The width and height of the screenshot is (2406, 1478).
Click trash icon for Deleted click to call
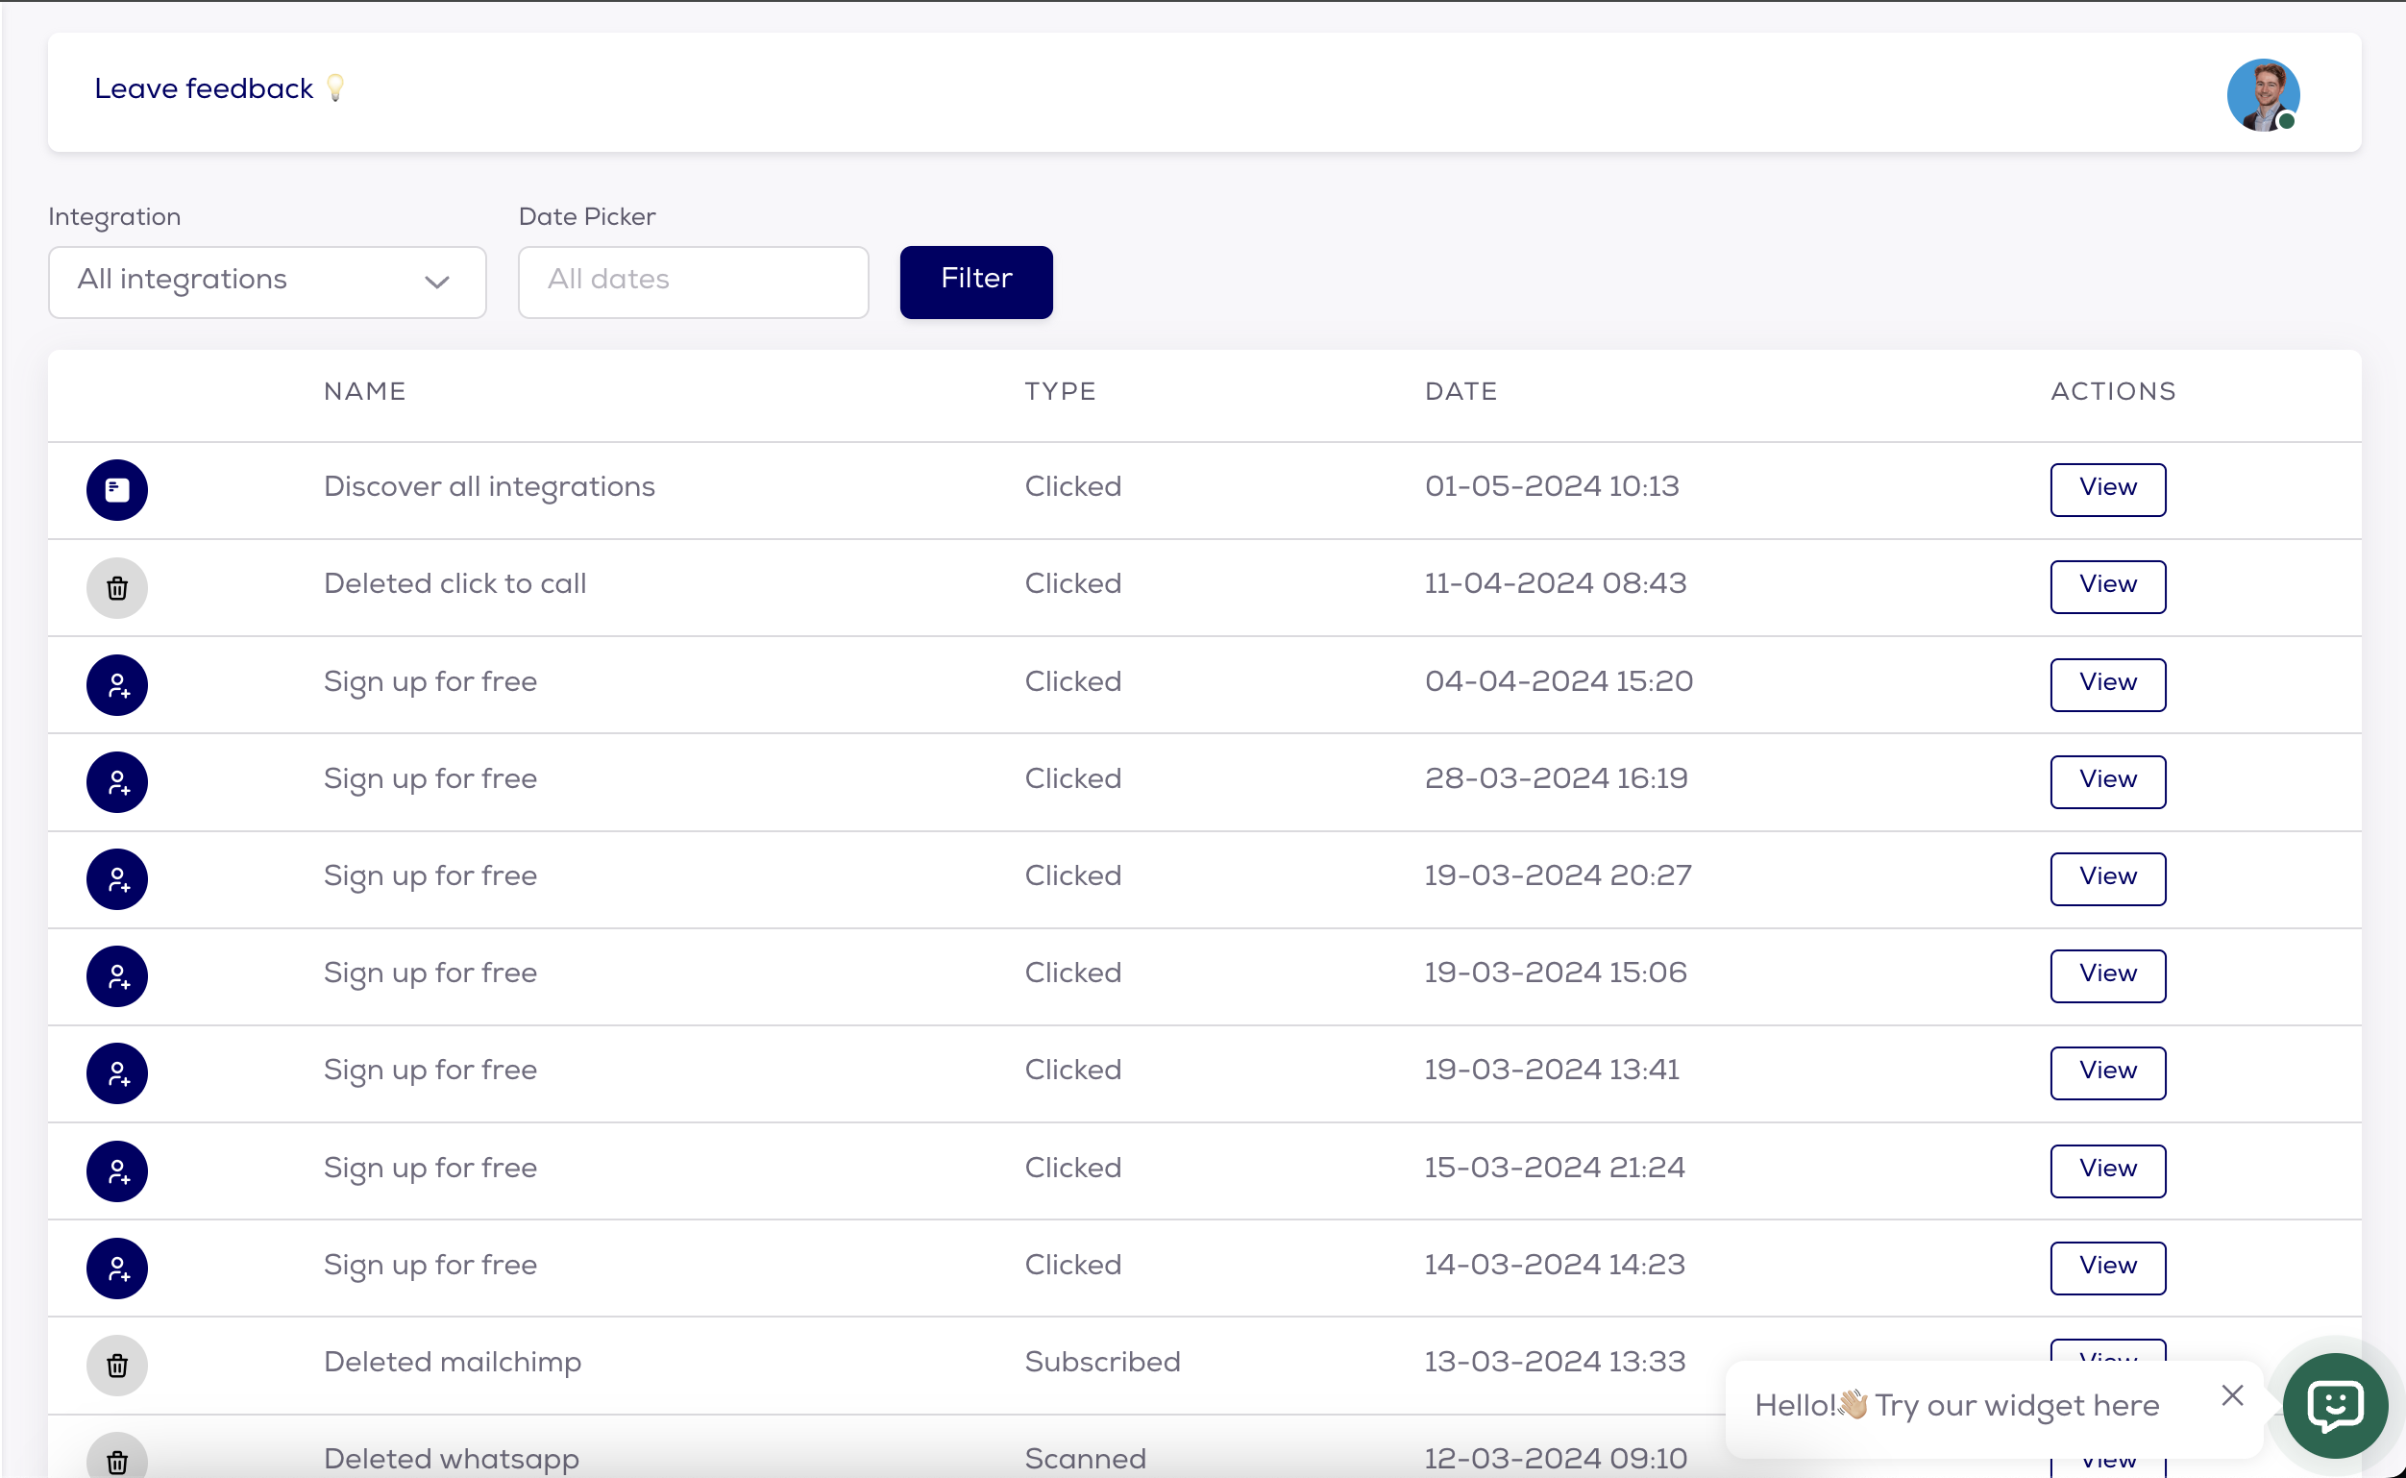116,586
